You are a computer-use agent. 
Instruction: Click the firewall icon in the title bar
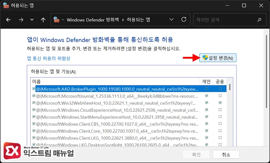6,5
